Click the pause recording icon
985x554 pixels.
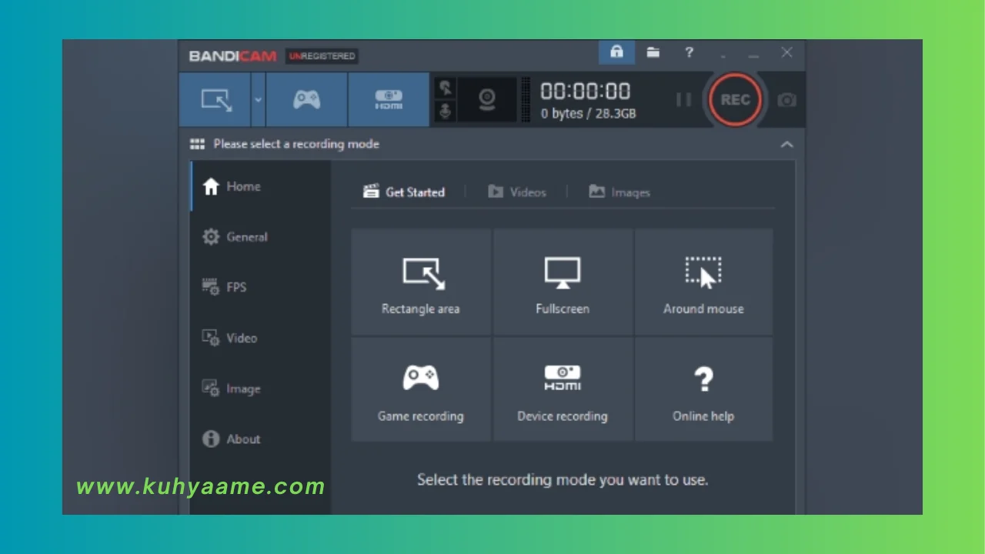(683, 100)
